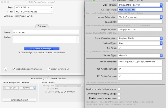Edit the Off Action Payload box
Screen dimensions: 168x108
(x=140, y=77)
